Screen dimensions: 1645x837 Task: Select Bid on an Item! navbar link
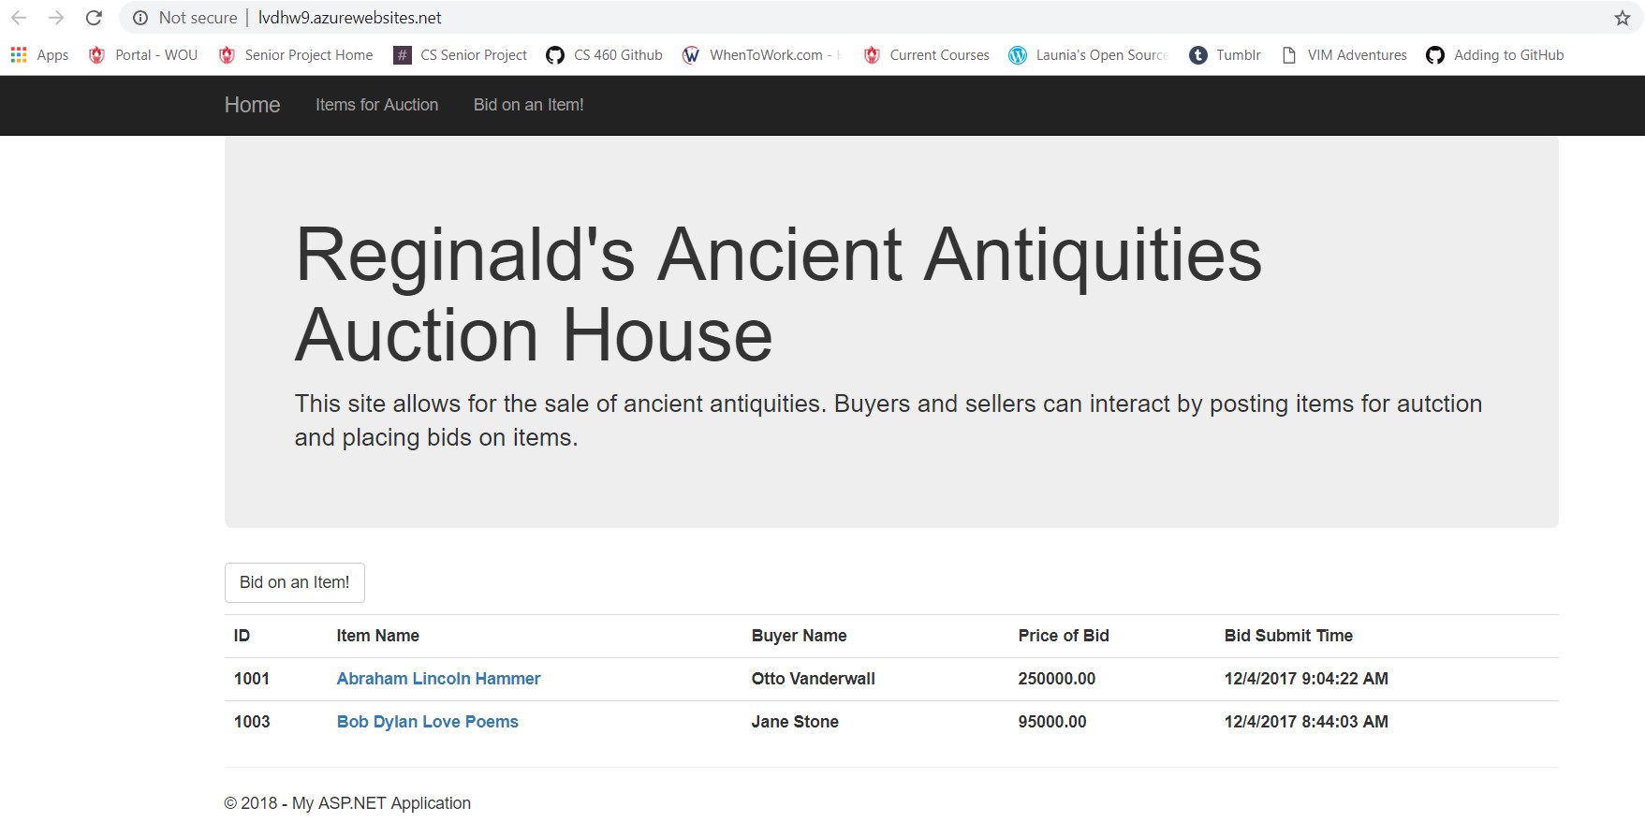tap(528, 105)
